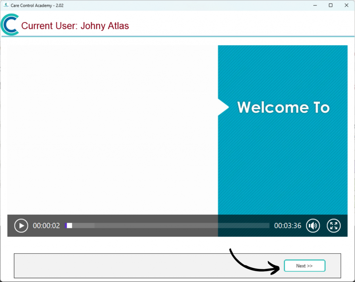Click the Care Control logo in header
Image resolution: width=355 pixels, height=282 pixels.
[10, 25]
